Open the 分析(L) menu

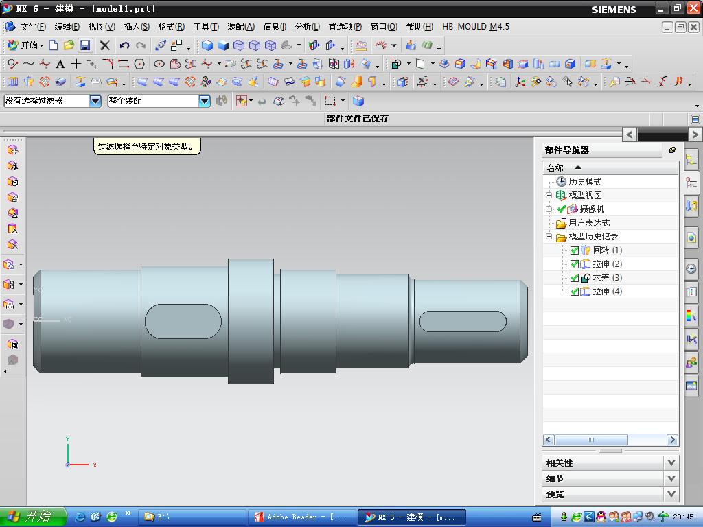(307, 27)
